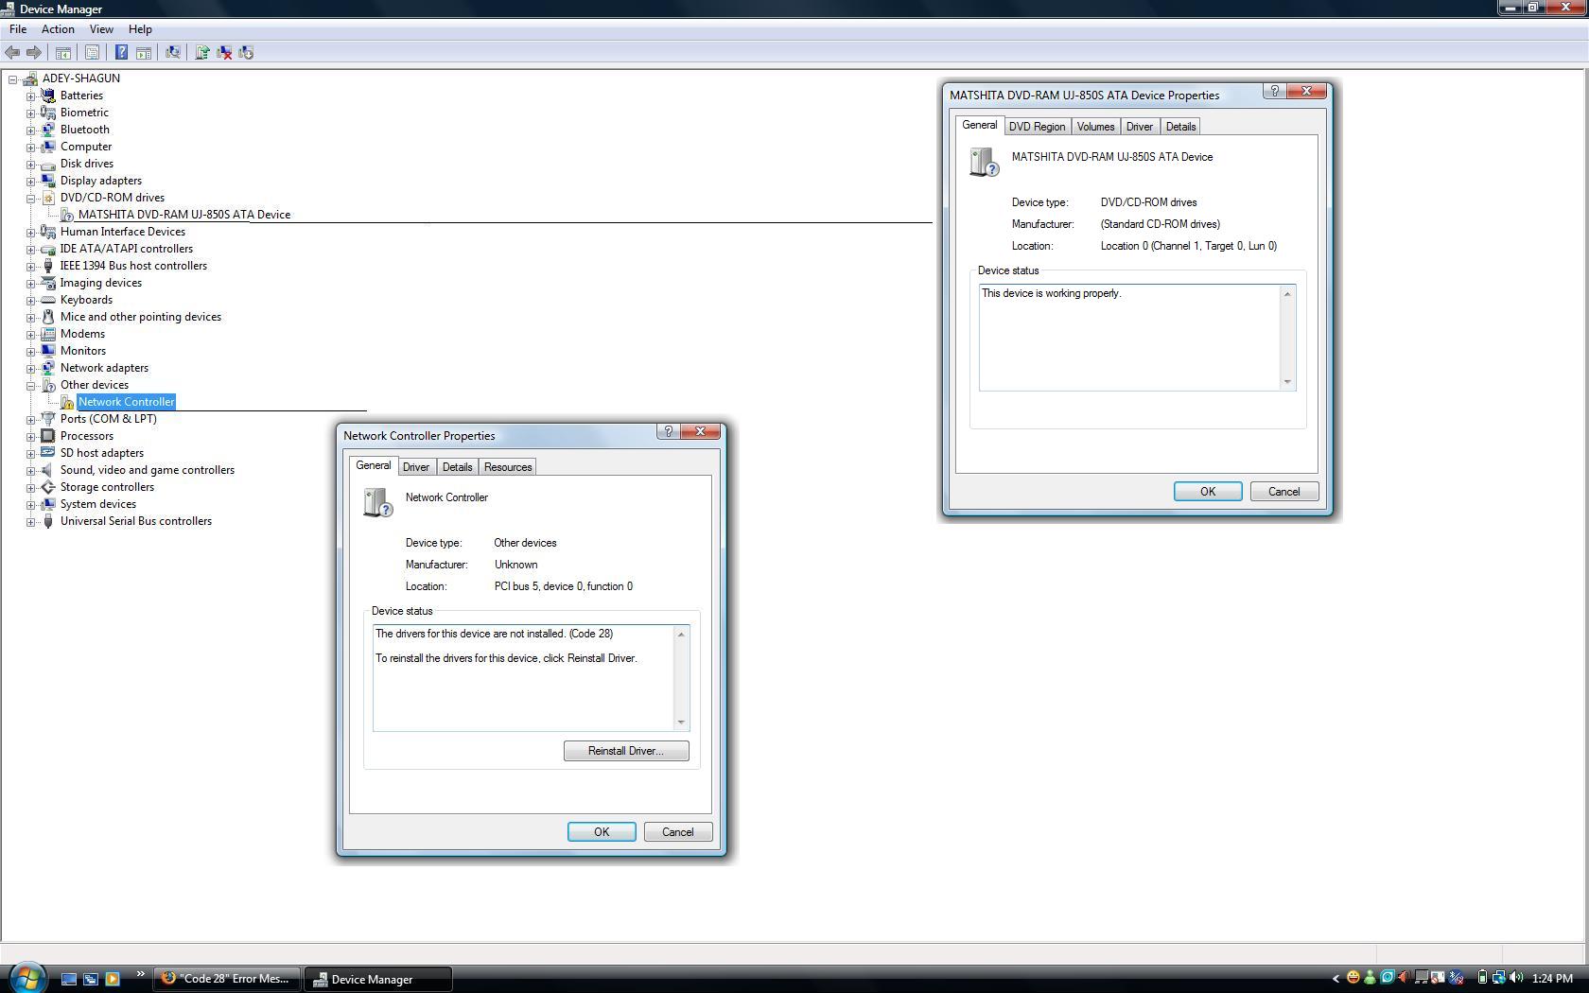This screenshot has height=993, width=1589.
Task: Click the battery tray icon
Action: click(x=1482, y=978)
